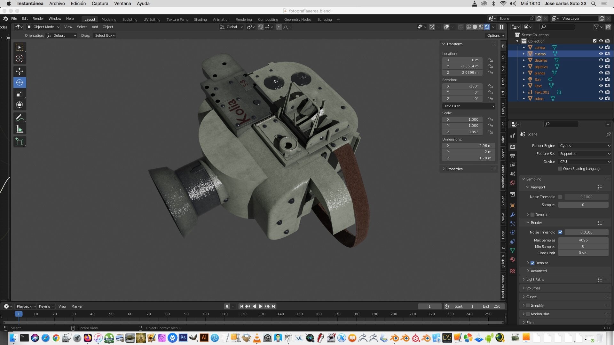Screen dimensions: 614x345
Task: Click the Options button in viewport header
Action: [x=495, y=35]
